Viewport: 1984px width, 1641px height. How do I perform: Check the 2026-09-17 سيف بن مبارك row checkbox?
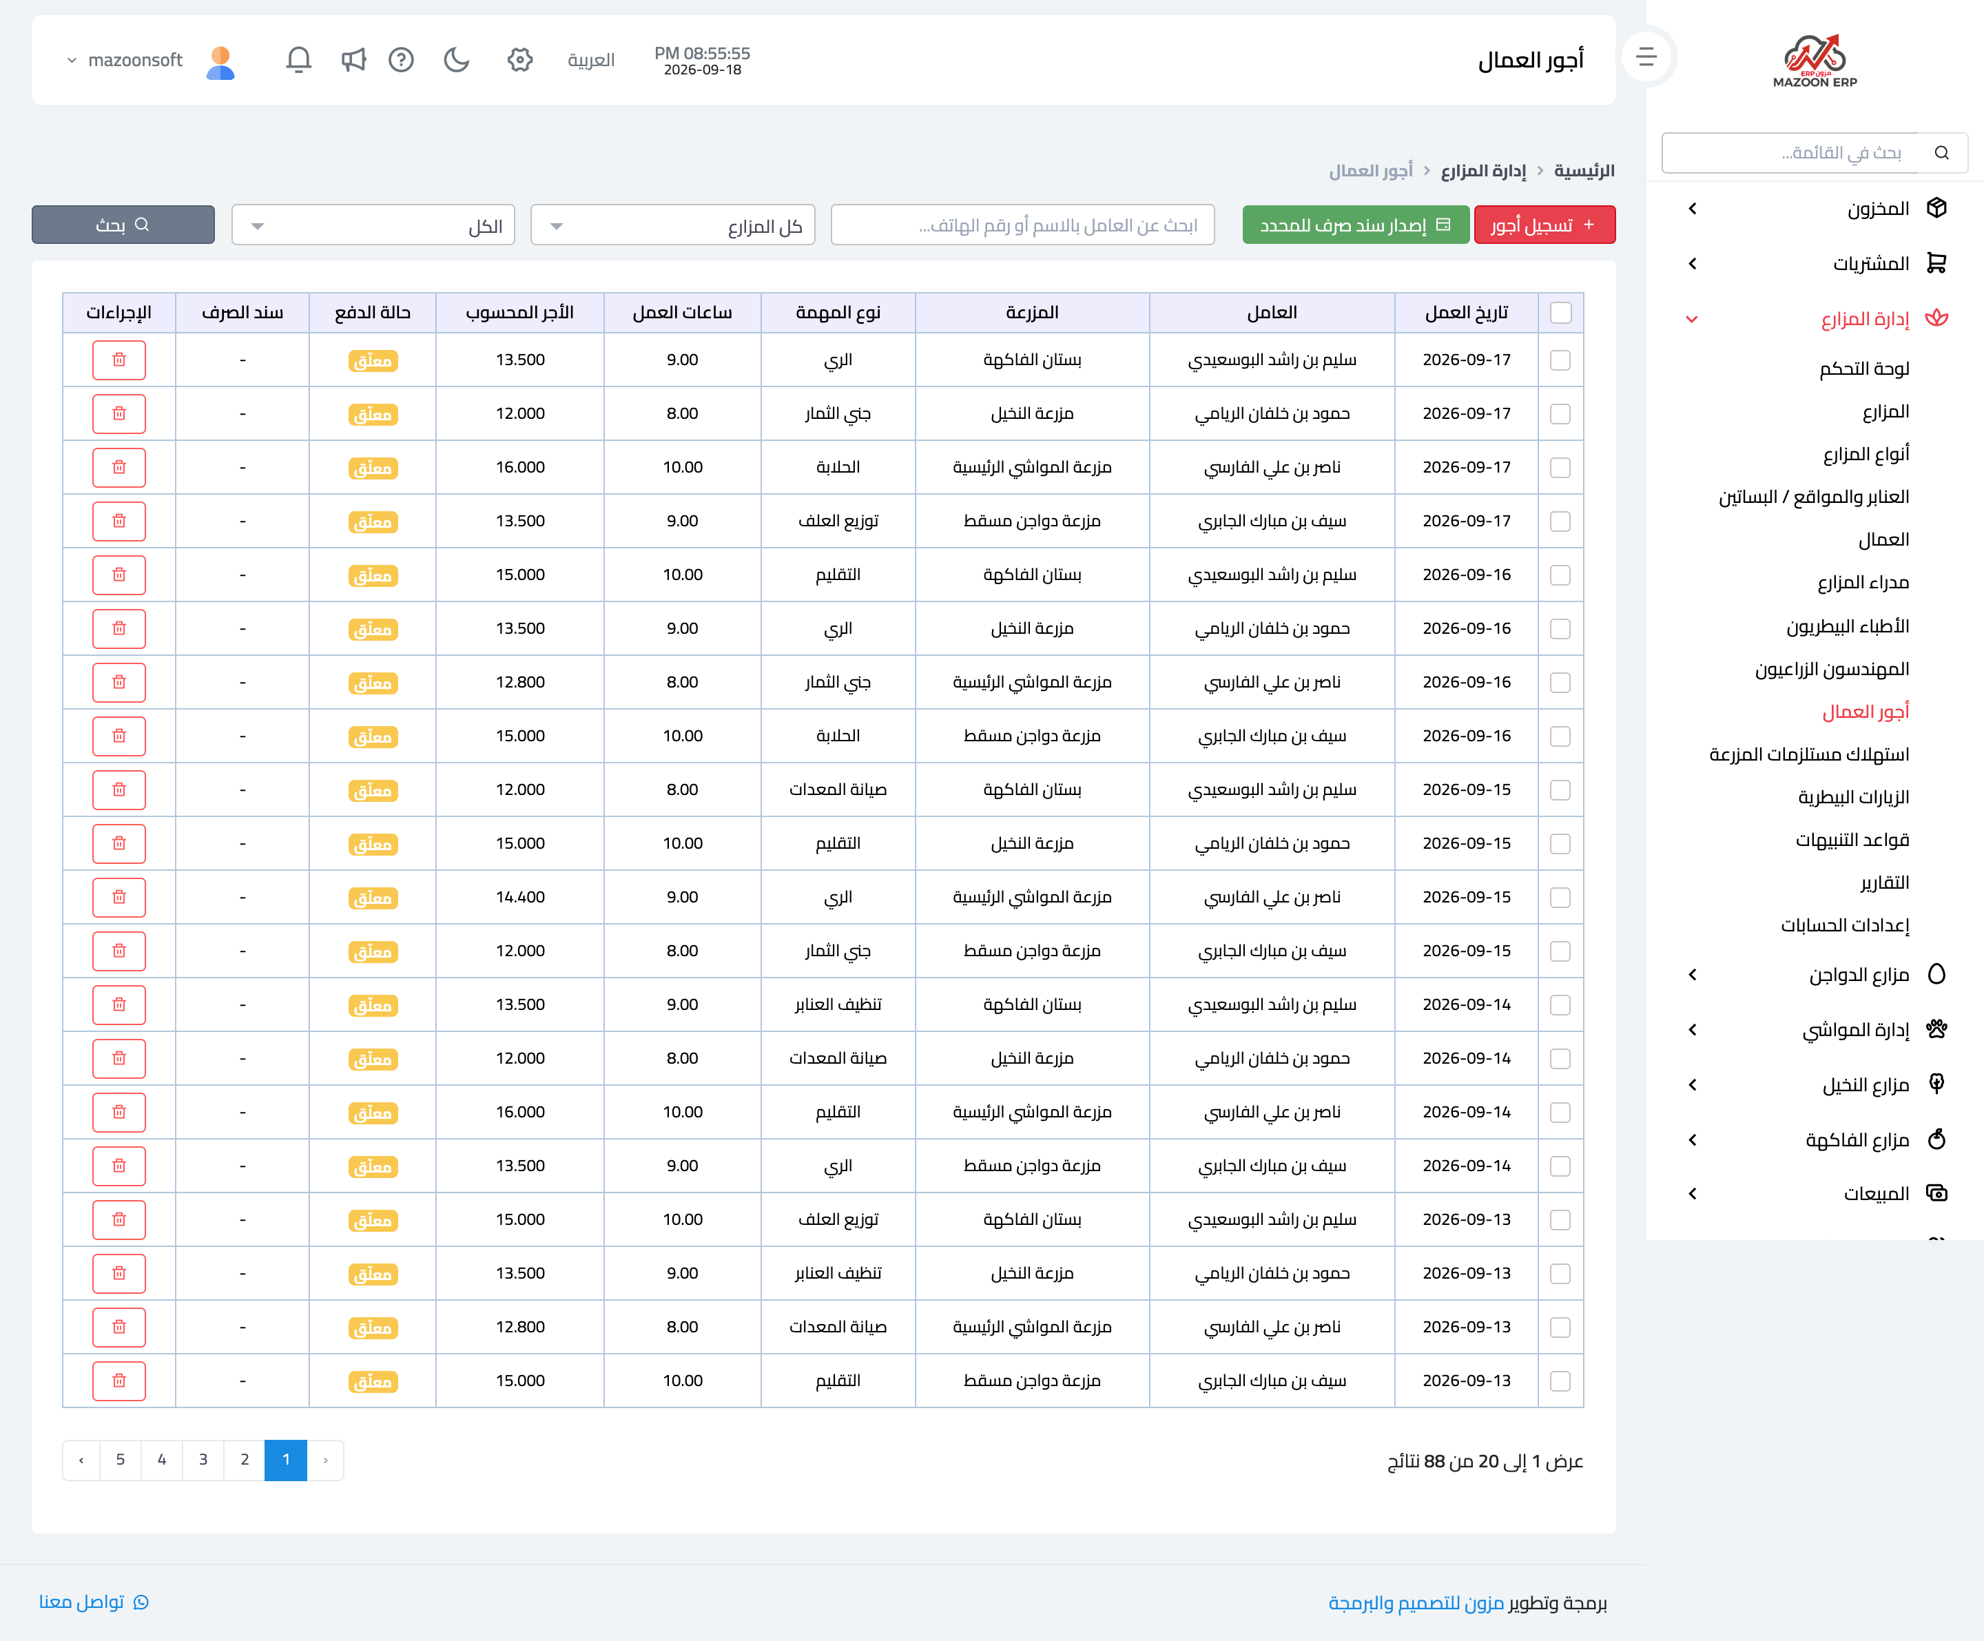click(x=1561, y=522)
